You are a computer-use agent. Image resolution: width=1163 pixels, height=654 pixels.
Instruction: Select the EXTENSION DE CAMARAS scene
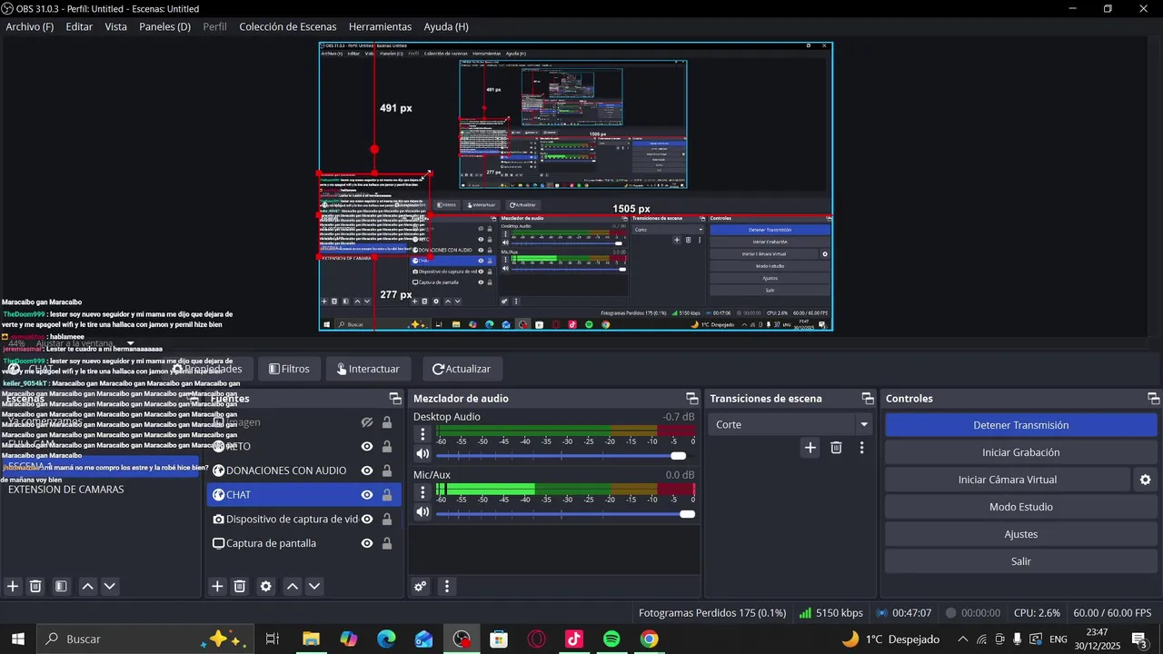[x=66, y=490]
